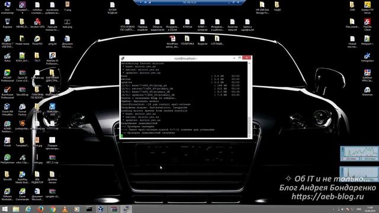This screenshot has height=213, width=379.
Task: Open the Документ Microsoft file bottom left
Action: 37,195
